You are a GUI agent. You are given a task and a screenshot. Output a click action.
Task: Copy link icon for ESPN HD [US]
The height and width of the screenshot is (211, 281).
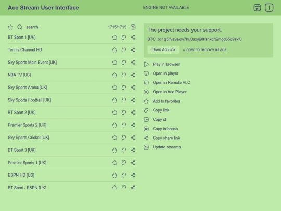[x=124, y=175]
